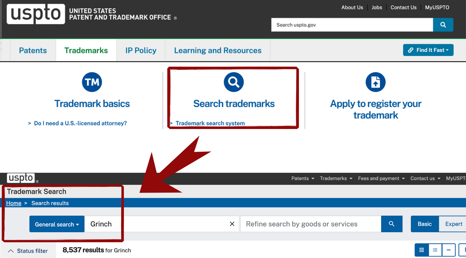Open Do I need a U.S.-licensed attorney link
Image resolution: width=466 pixels, height=258 pixels.
point(80,123)
